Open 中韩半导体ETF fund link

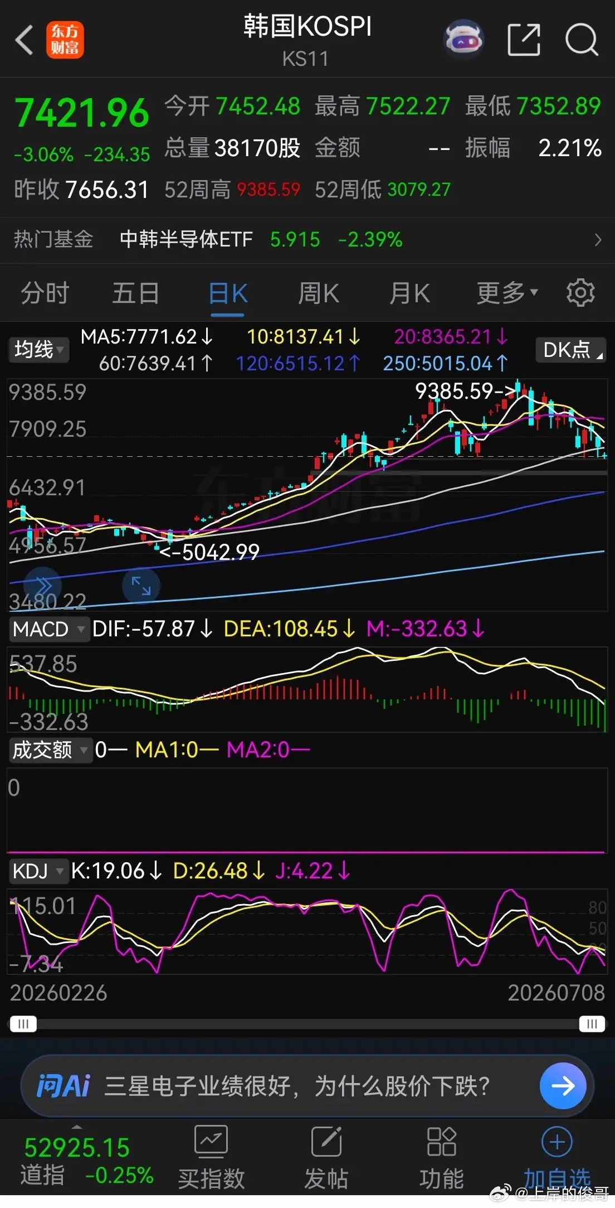pyautogui.click(x=187, y=240)
